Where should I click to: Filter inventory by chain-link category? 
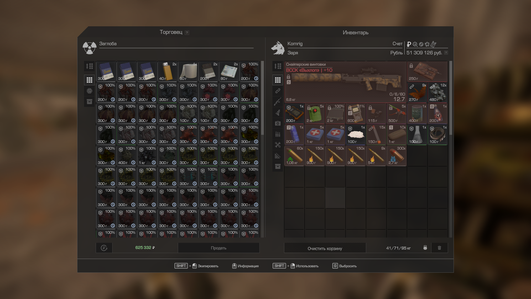tap(278, 91)
